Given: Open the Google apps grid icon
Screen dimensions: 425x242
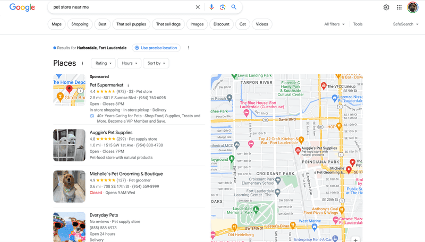Looking at the screenshot, I should pos(399,7).
